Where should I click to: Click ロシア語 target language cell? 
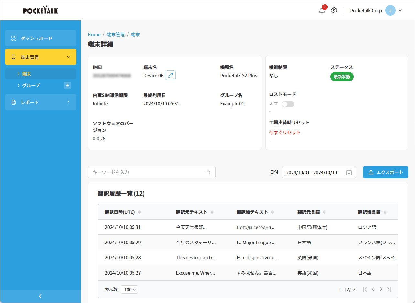click(367, 227)
